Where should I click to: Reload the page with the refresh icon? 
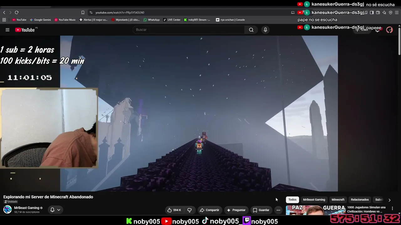[17, 12]
